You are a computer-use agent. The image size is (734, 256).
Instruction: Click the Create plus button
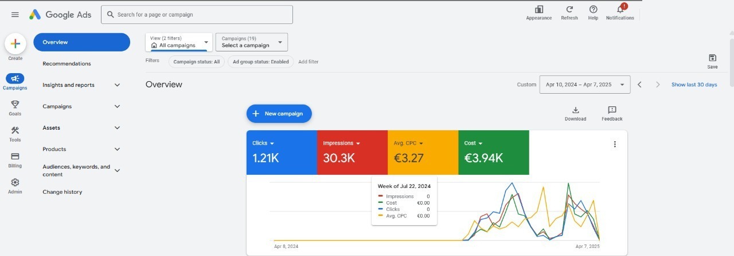15,43
